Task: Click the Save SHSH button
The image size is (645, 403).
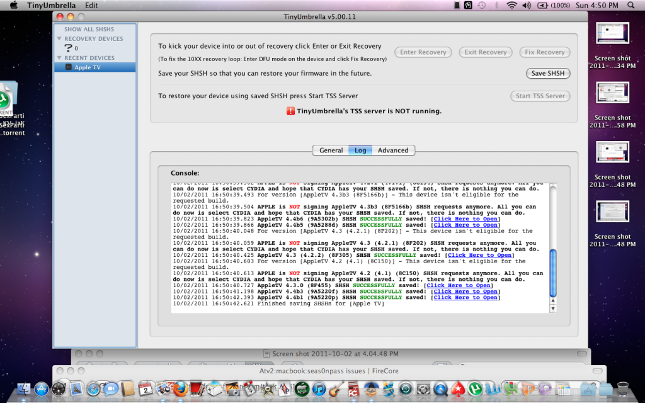Action: (548, 73)
